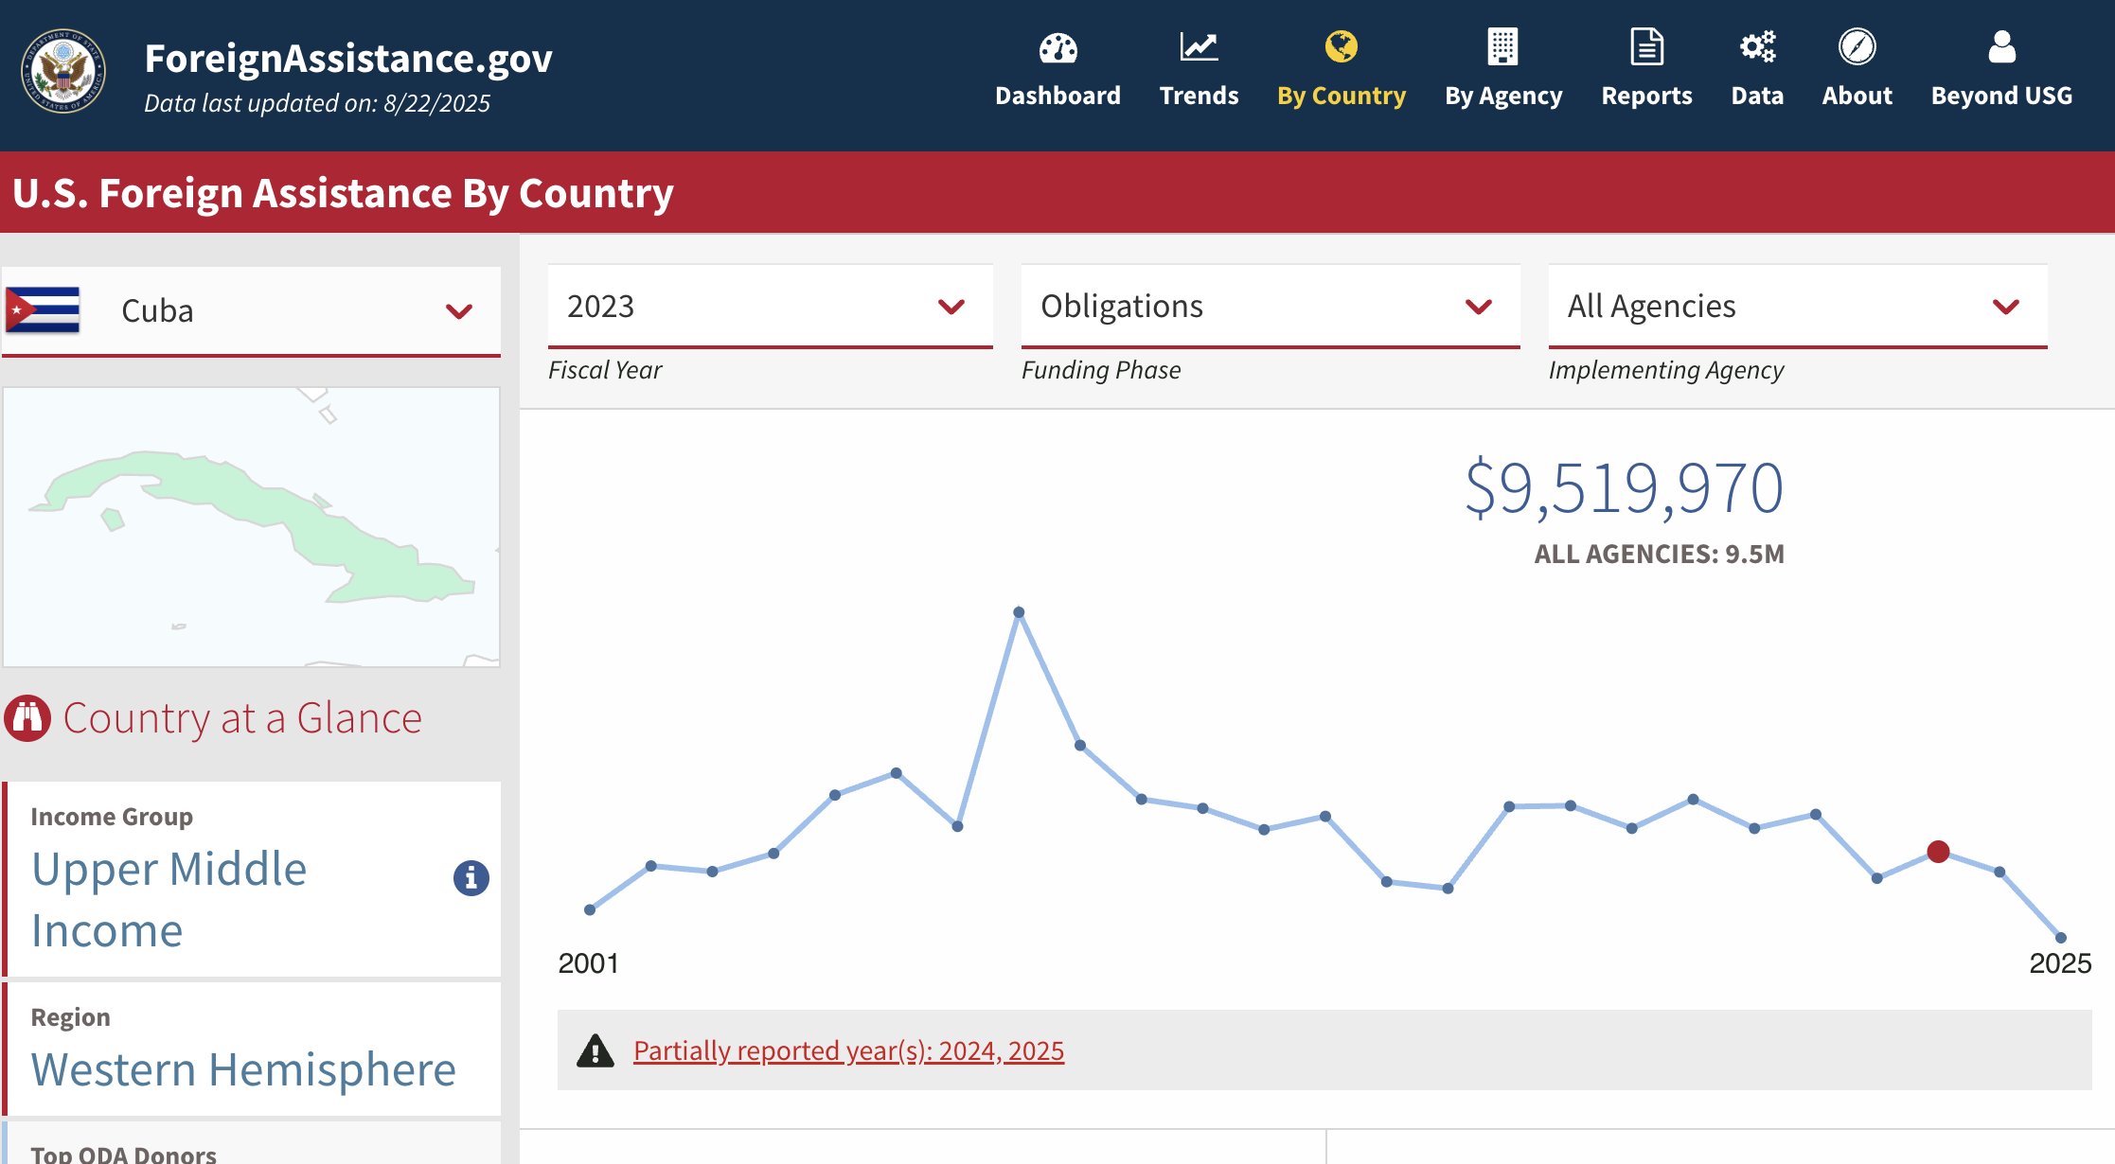
Task: Open Reports via its document icon
Action: pyautogui.click(x=1646, y=46)
